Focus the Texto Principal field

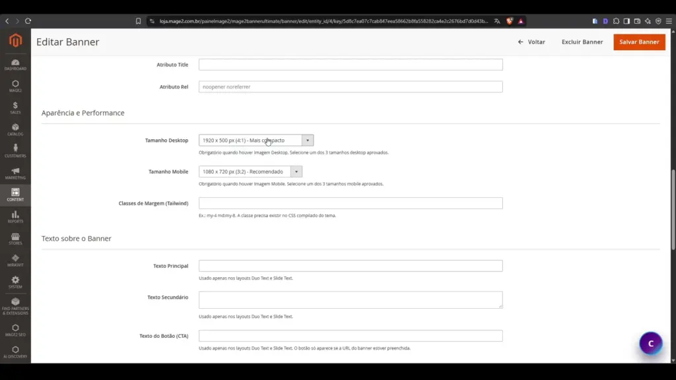tap(351, 266)
